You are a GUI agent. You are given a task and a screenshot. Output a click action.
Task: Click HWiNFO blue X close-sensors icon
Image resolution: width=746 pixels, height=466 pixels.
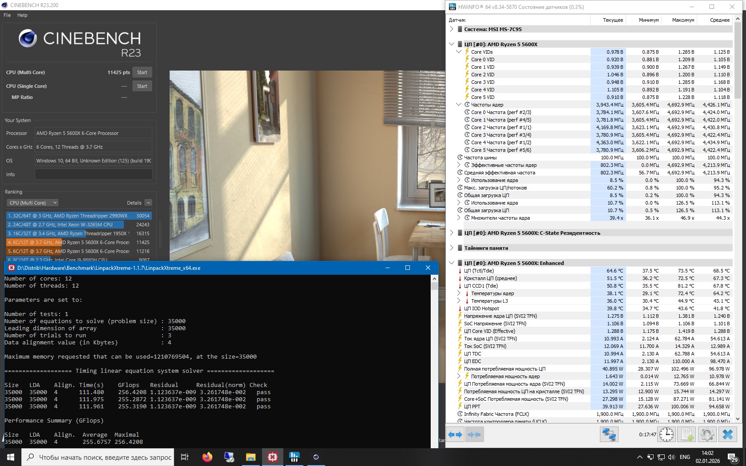728,434
